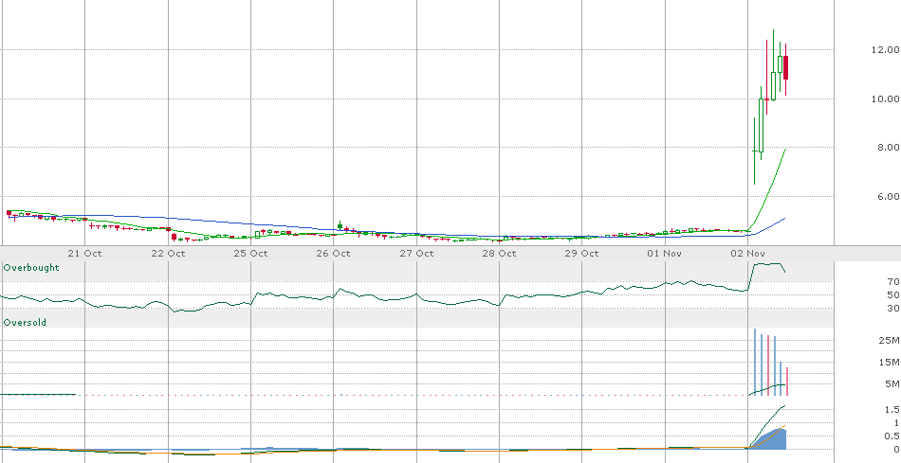Click the 27 Oct date label
This screenshot has height=463, width=901.
coord(416,253)
